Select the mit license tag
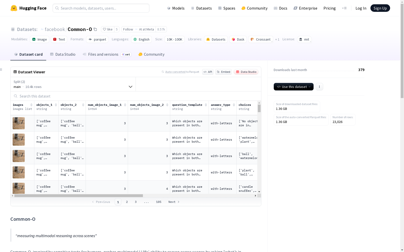The height and width of the screenshot is (252, 404). [304, 39]
